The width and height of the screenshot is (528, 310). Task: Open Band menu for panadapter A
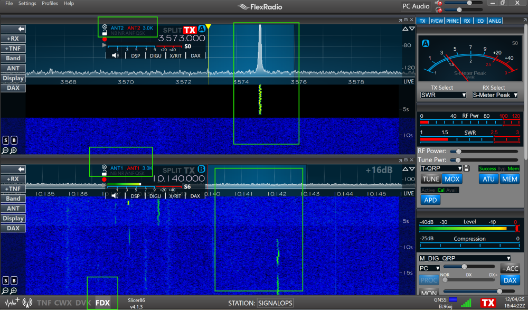[x=13, y=58]
